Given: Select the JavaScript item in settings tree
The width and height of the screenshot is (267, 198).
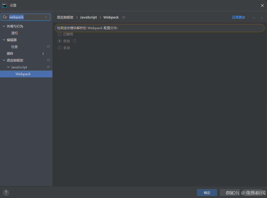Looking at the screenshot, I should pos(19,67).
